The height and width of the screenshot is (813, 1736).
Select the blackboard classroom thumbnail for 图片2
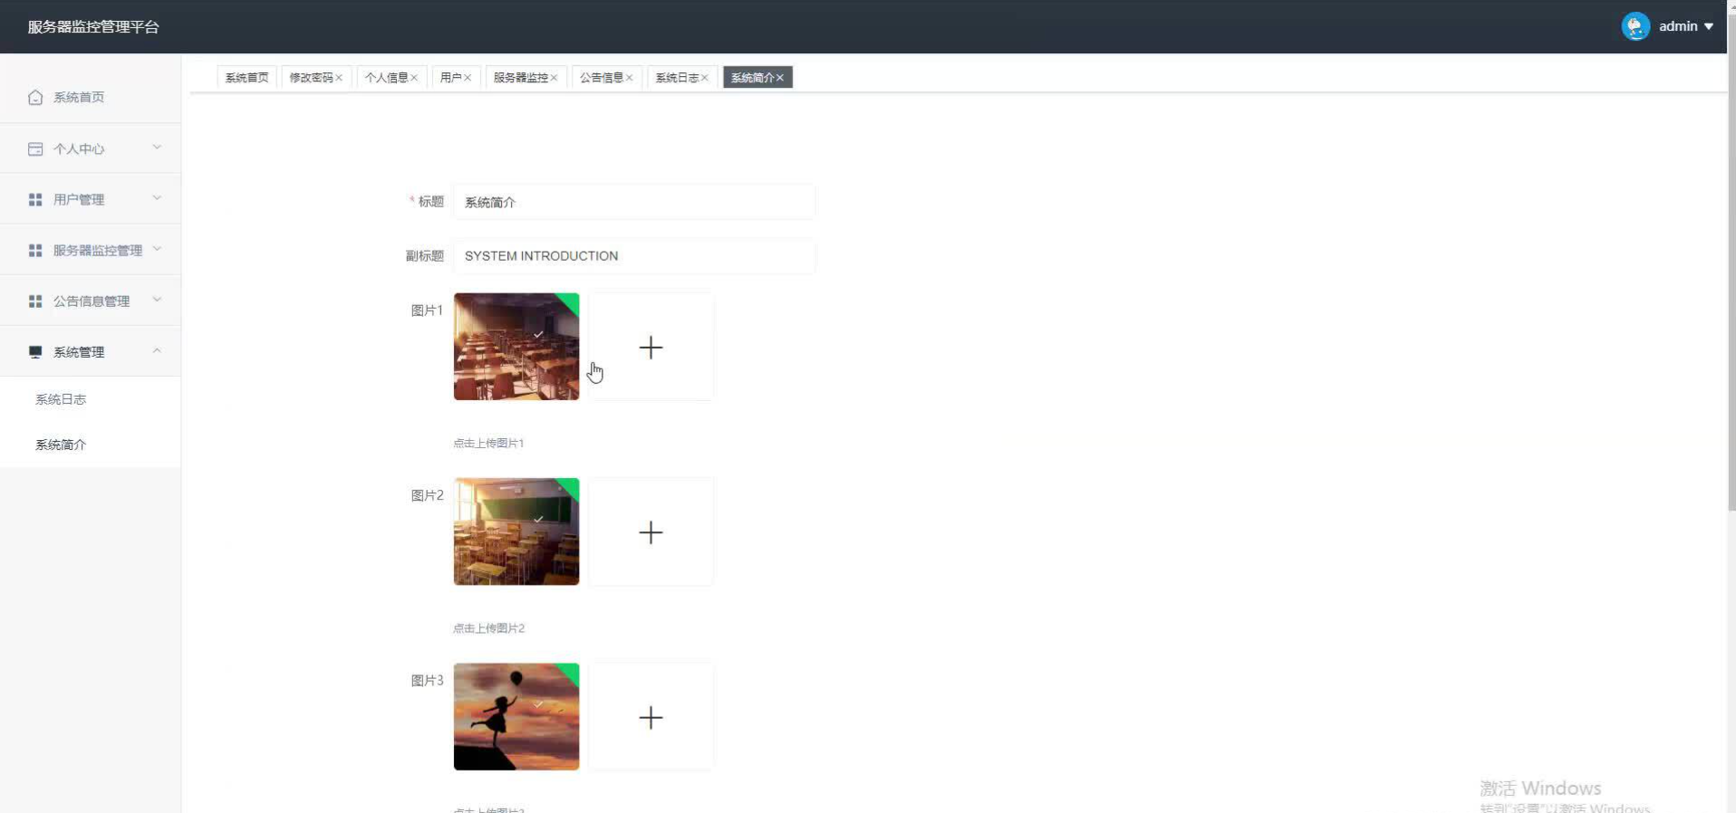click(516, 531)
